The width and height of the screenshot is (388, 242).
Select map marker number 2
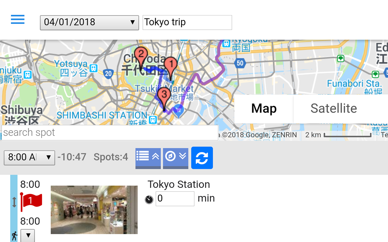tap(141, 58)
